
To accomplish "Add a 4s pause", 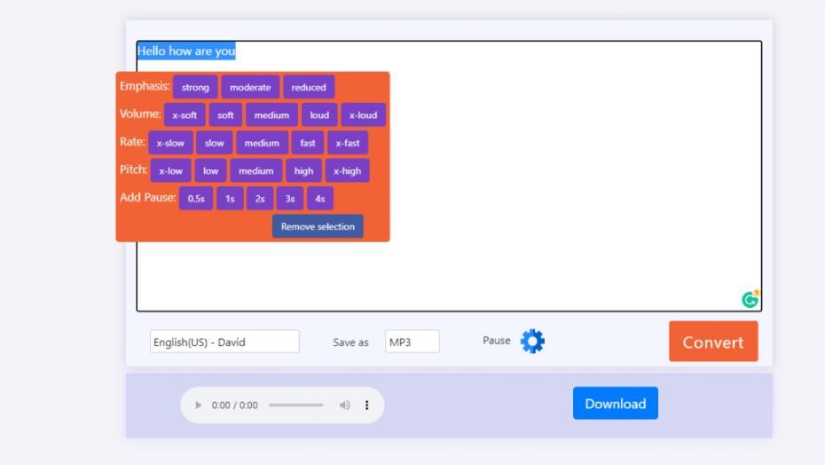I will click(x=320, y=199).
